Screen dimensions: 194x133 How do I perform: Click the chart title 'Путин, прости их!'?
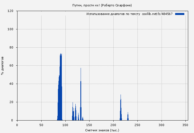coord(102,5)
